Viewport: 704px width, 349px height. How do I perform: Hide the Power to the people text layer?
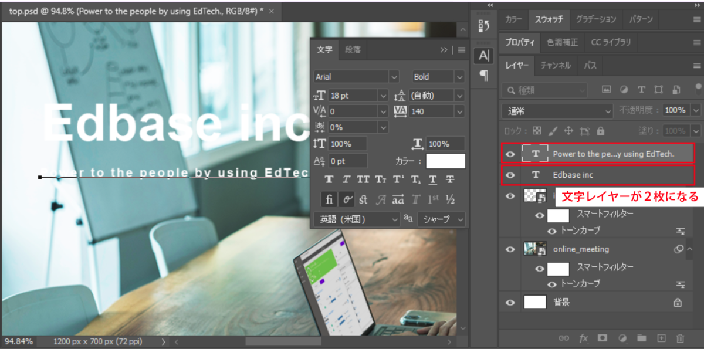tap(510, 154)
